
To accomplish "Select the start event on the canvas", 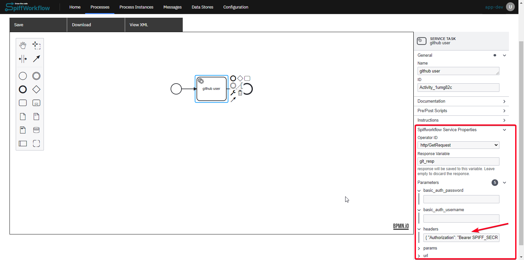I will tap(176, 89).
